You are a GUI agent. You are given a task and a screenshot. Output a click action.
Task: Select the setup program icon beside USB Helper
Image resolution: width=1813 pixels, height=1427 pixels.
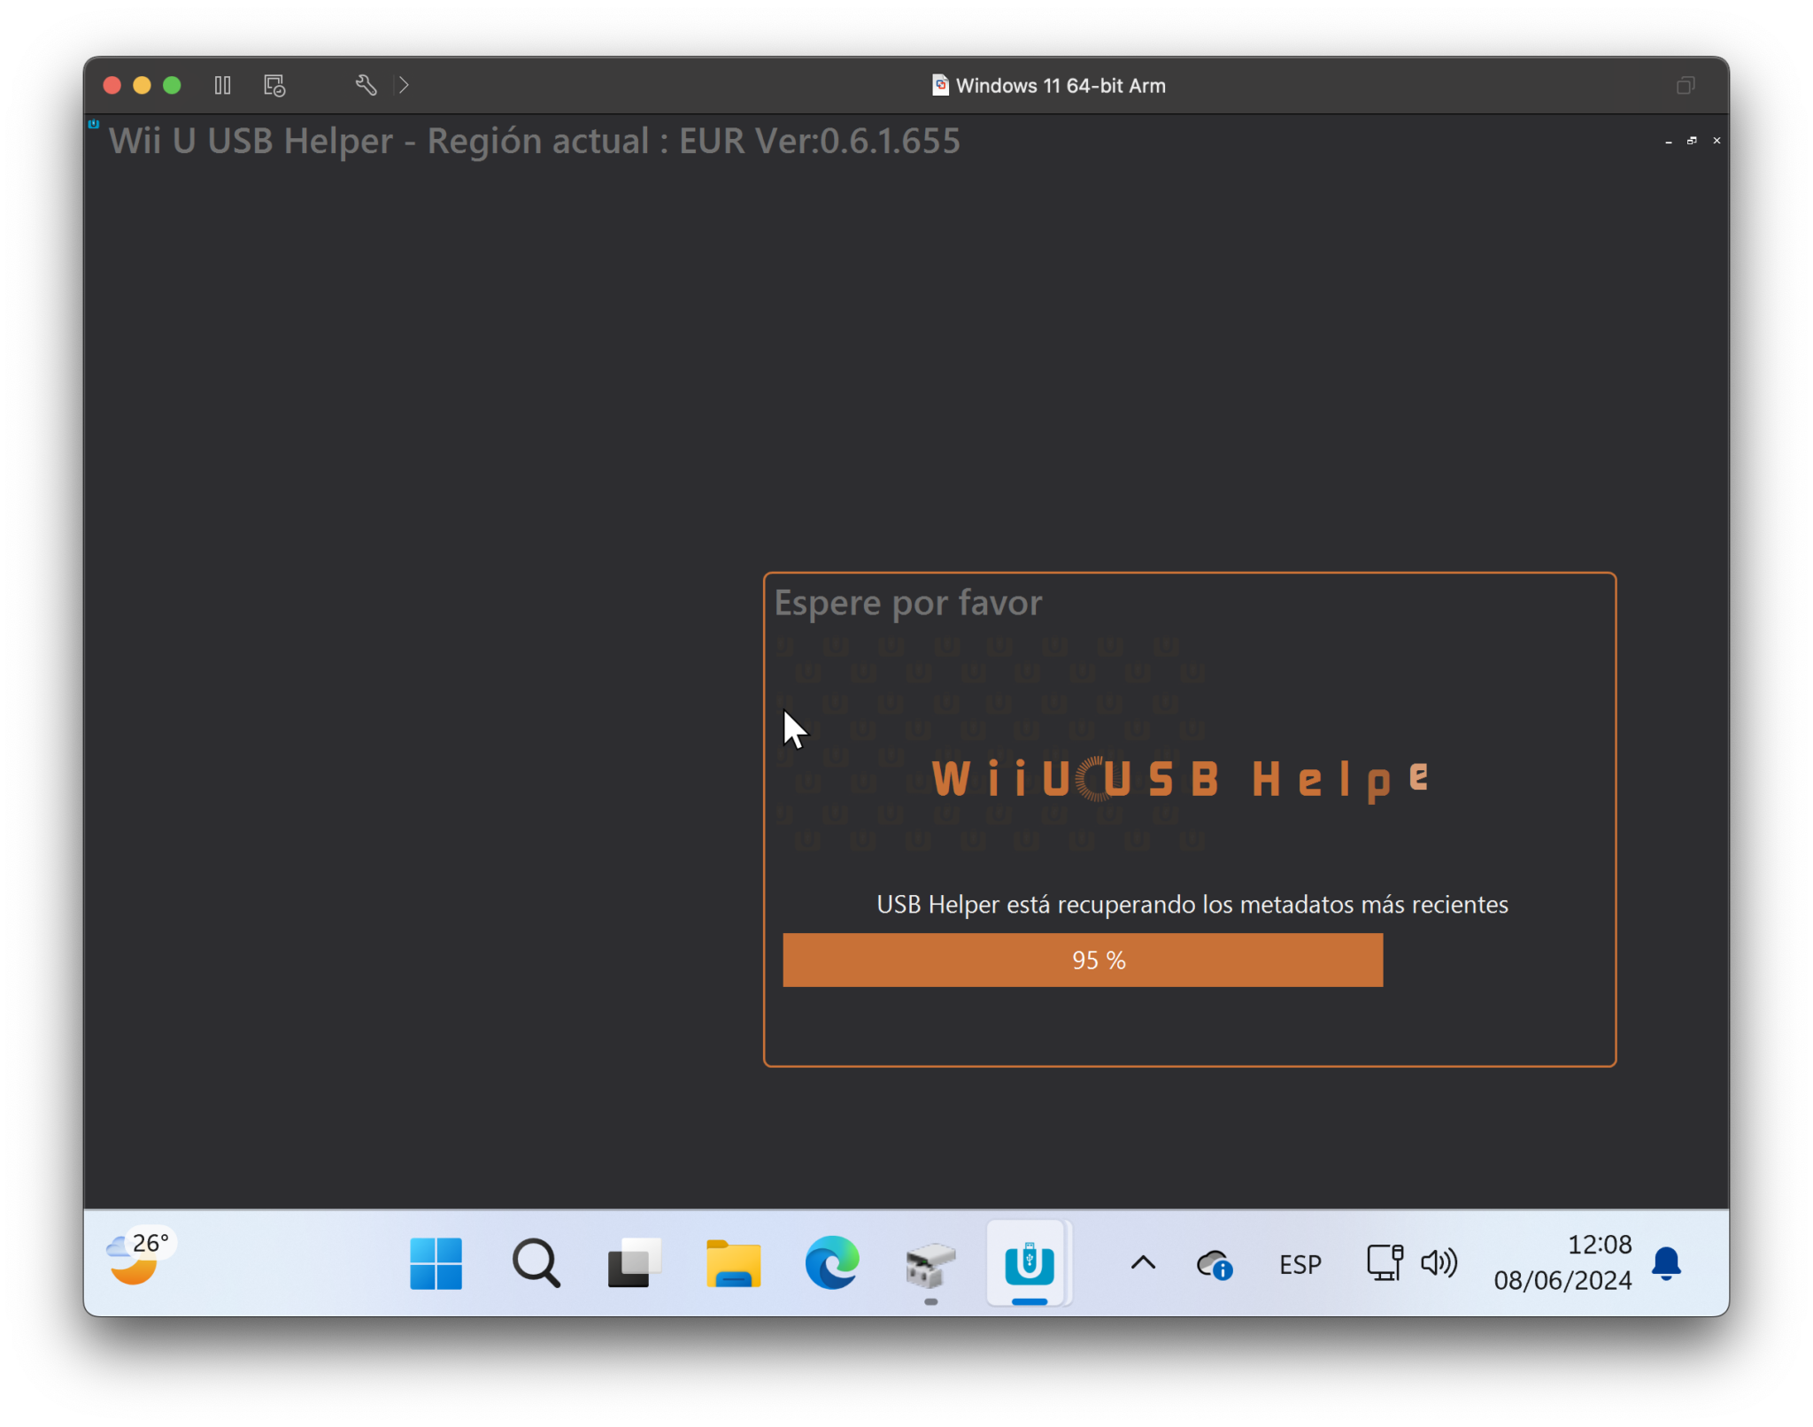point(930,1263)
